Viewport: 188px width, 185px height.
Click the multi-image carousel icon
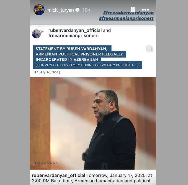coord(149,49)
